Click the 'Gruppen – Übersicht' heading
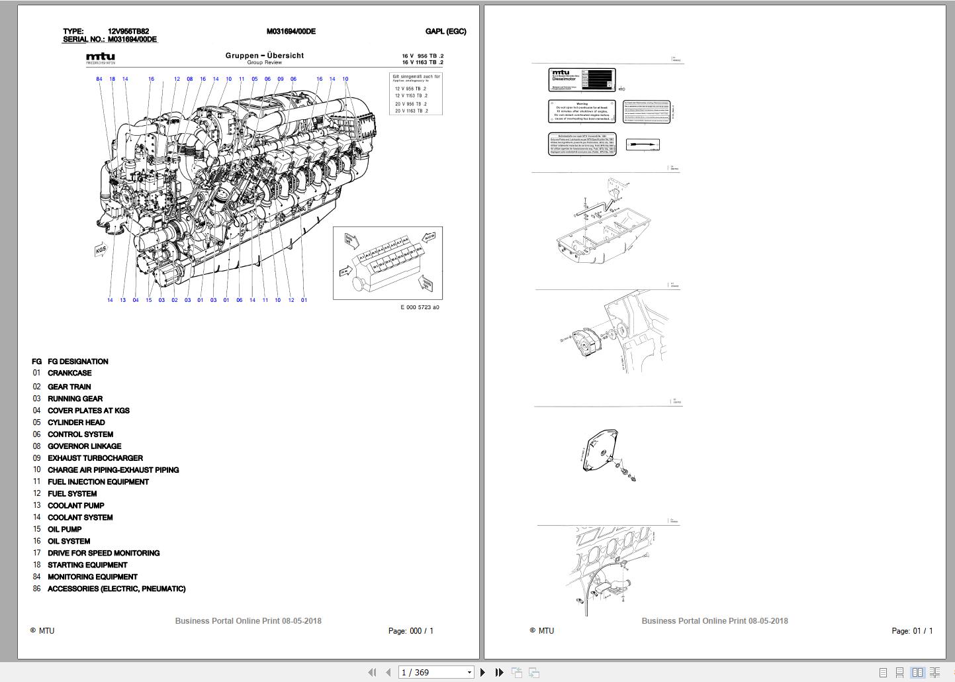This screenshot has height=682, width=955. pyautogui.click(x=265, y=56)
